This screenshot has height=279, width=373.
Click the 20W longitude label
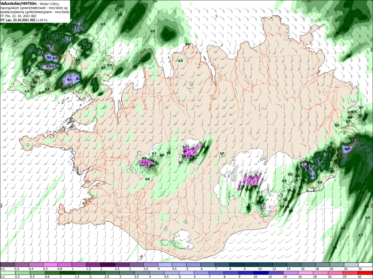pyautogui.click(x=155, y=1)
